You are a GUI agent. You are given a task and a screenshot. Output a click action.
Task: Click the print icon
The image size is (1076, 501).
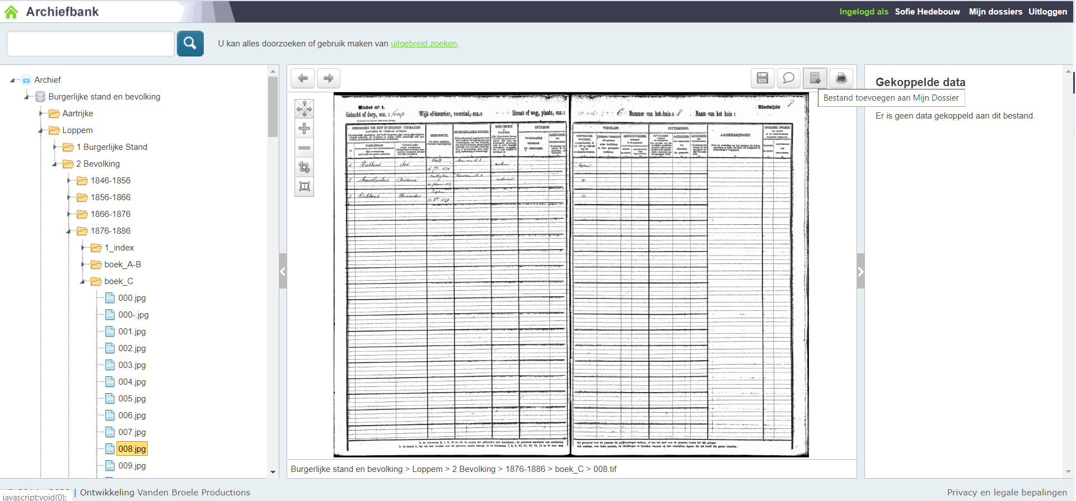pos(841,78)
